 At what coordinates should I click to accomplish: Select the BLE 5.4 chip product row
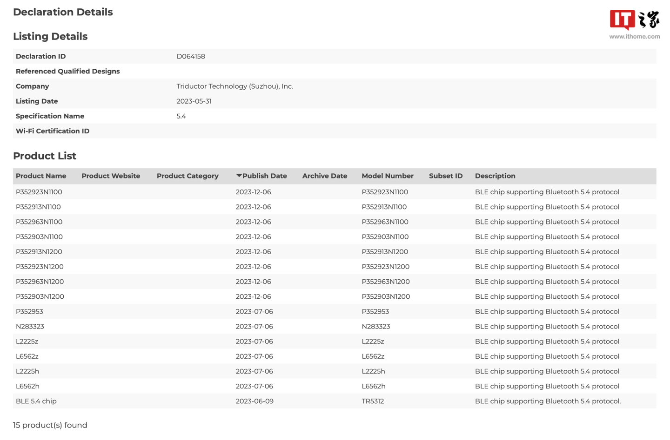[36, 401]
